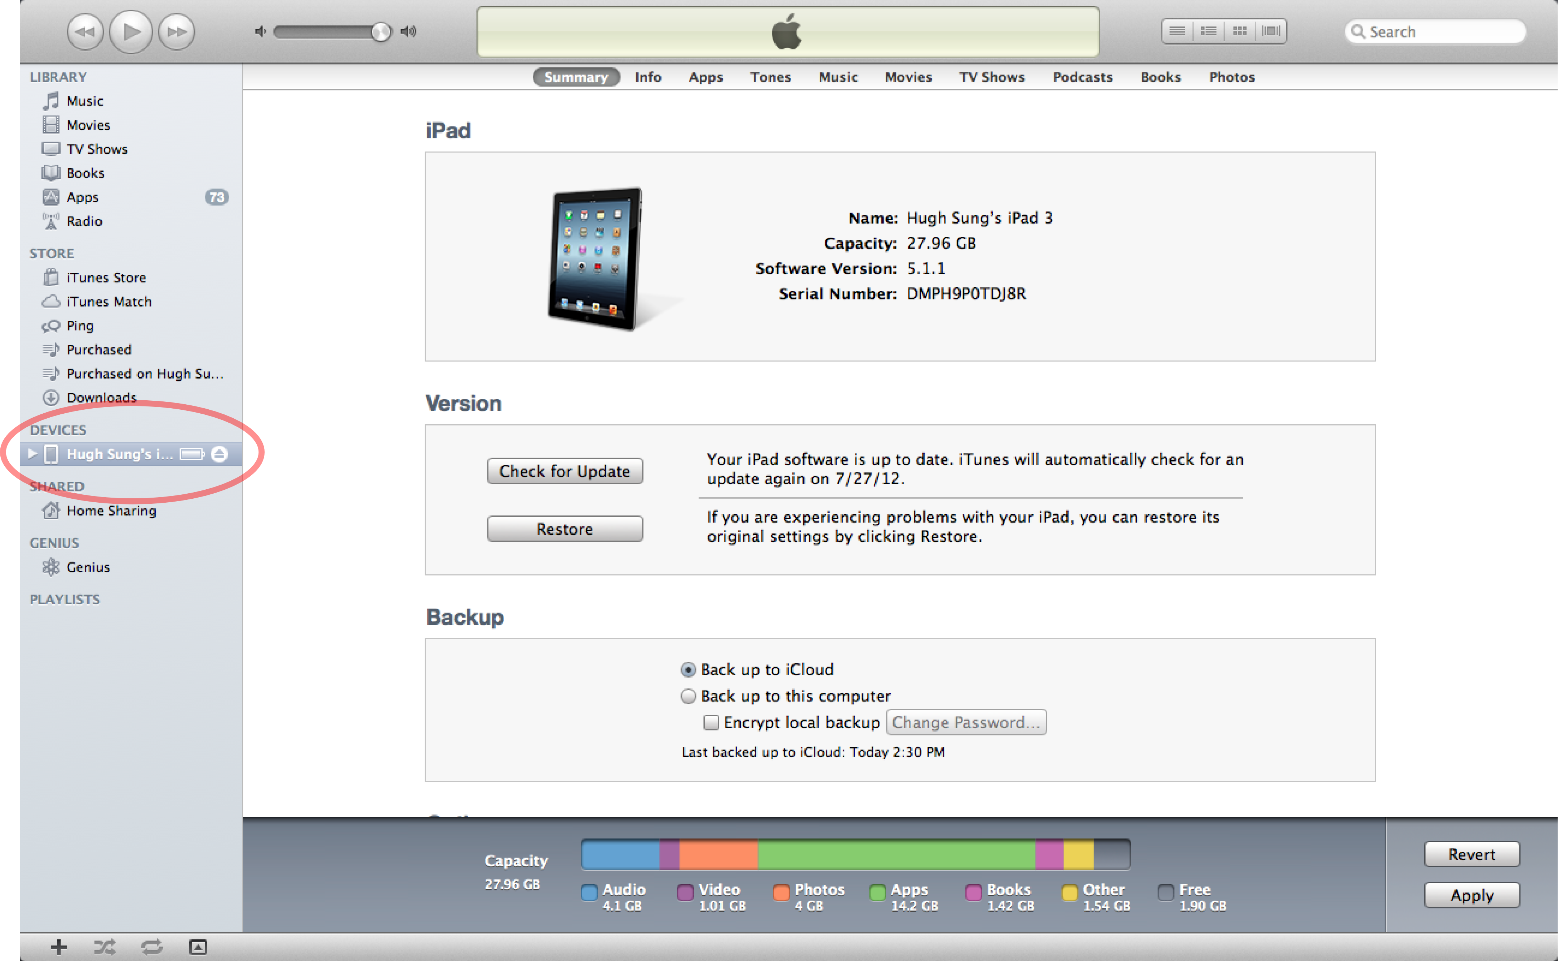Image resolution: width=1558 pixels, height=961 pixels.
Task: Click the Revert button
Action: click(x=1471, y=854)
